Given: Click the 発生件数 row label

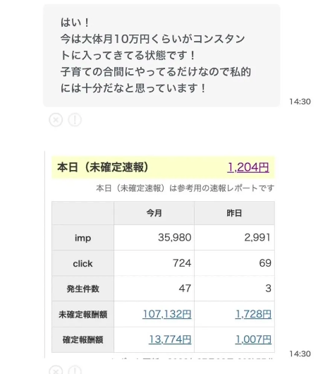Looking at the screenshot, I should point(82,289).
